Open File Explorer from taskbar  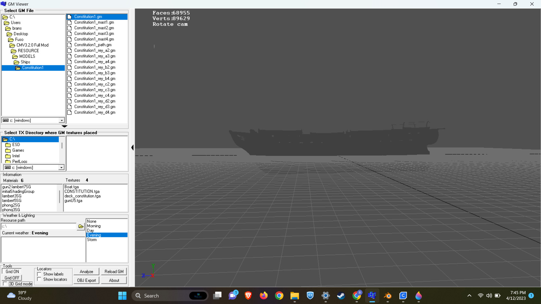pos(295,296)
